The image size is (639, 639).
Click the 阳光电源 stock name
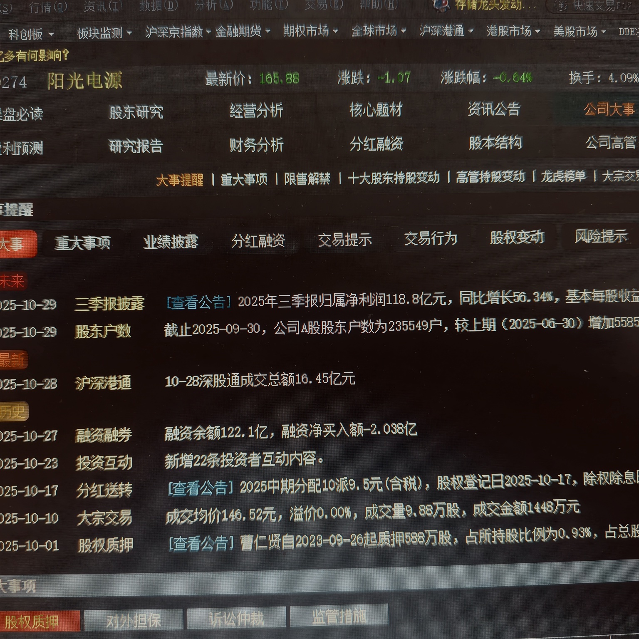[85, 81]
